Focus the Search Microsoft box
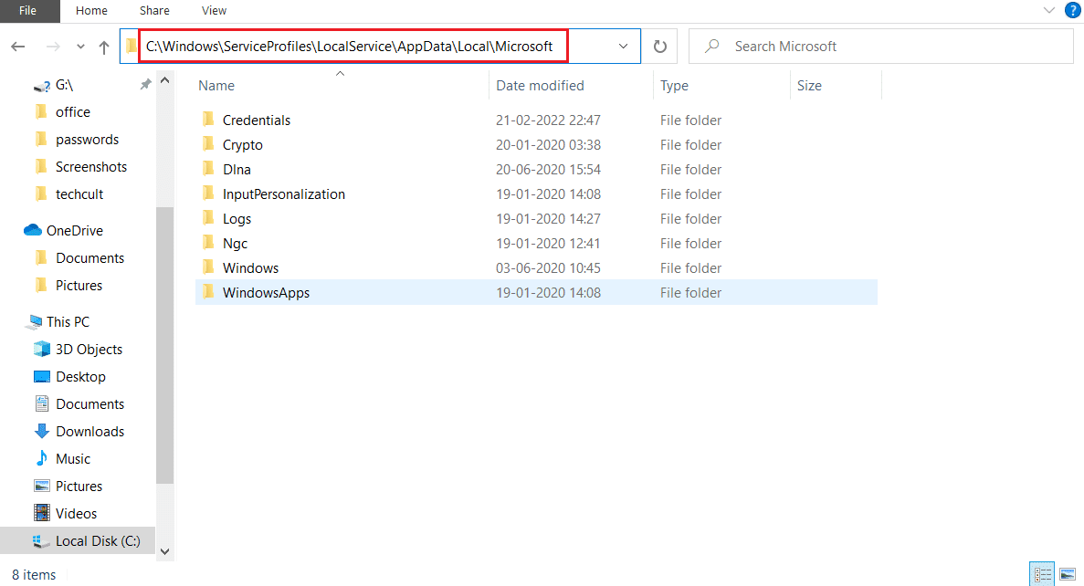Screen dimensions: 1084x586 (x=880, y=47)
